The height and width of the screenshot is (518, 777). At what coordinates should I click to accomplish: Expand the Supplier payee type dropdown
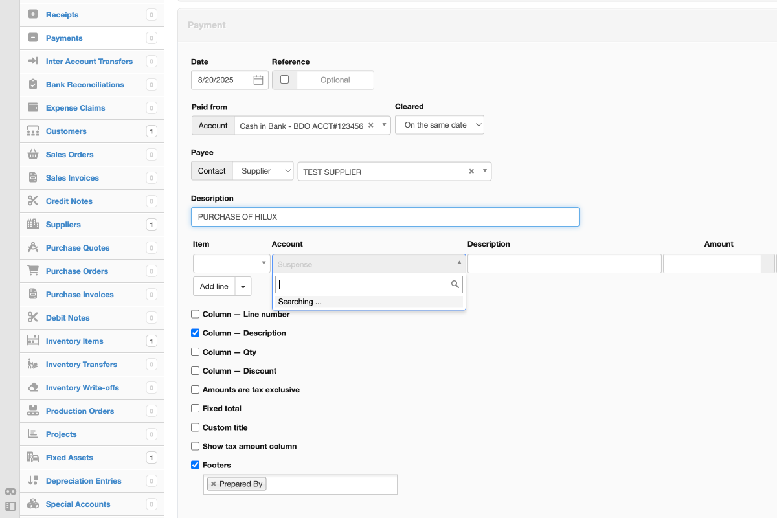(263, 171)
